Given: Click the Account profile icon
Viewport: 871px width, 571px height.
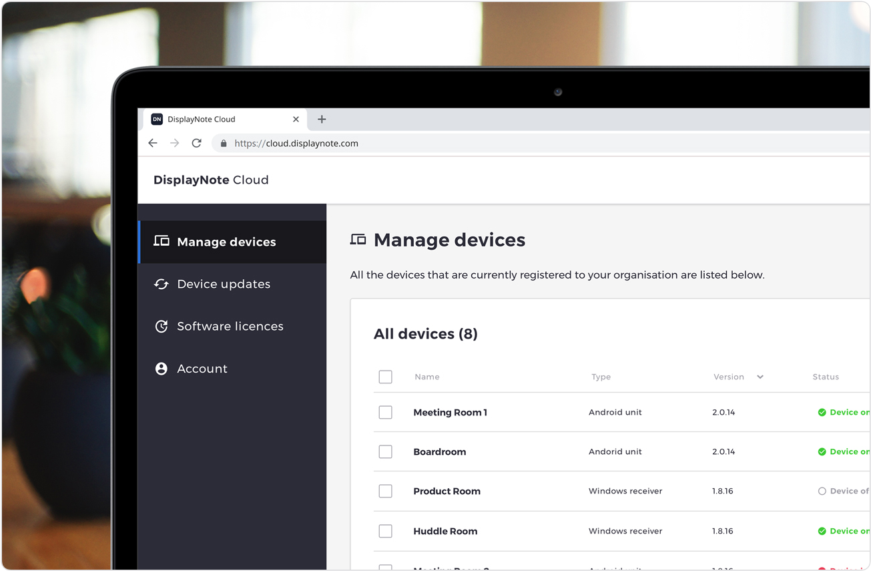Looking at the screenshot, I should coord(161,369).
